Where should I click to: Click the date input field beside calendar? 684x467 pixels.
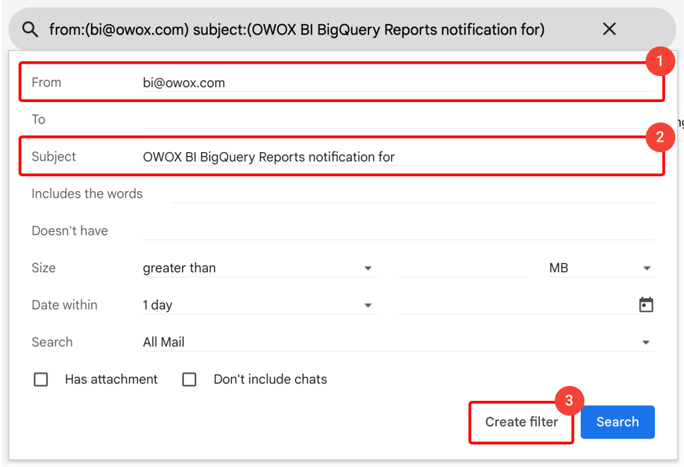click(518, 305)
